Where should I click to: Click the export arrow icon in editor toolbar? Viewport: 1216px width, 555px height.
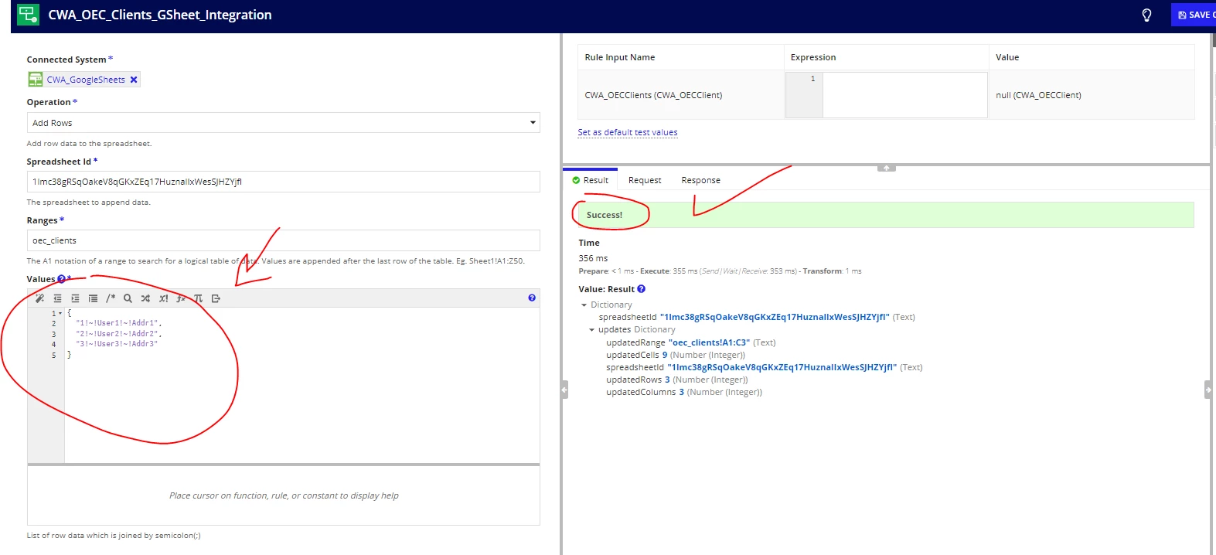[216, 298]
